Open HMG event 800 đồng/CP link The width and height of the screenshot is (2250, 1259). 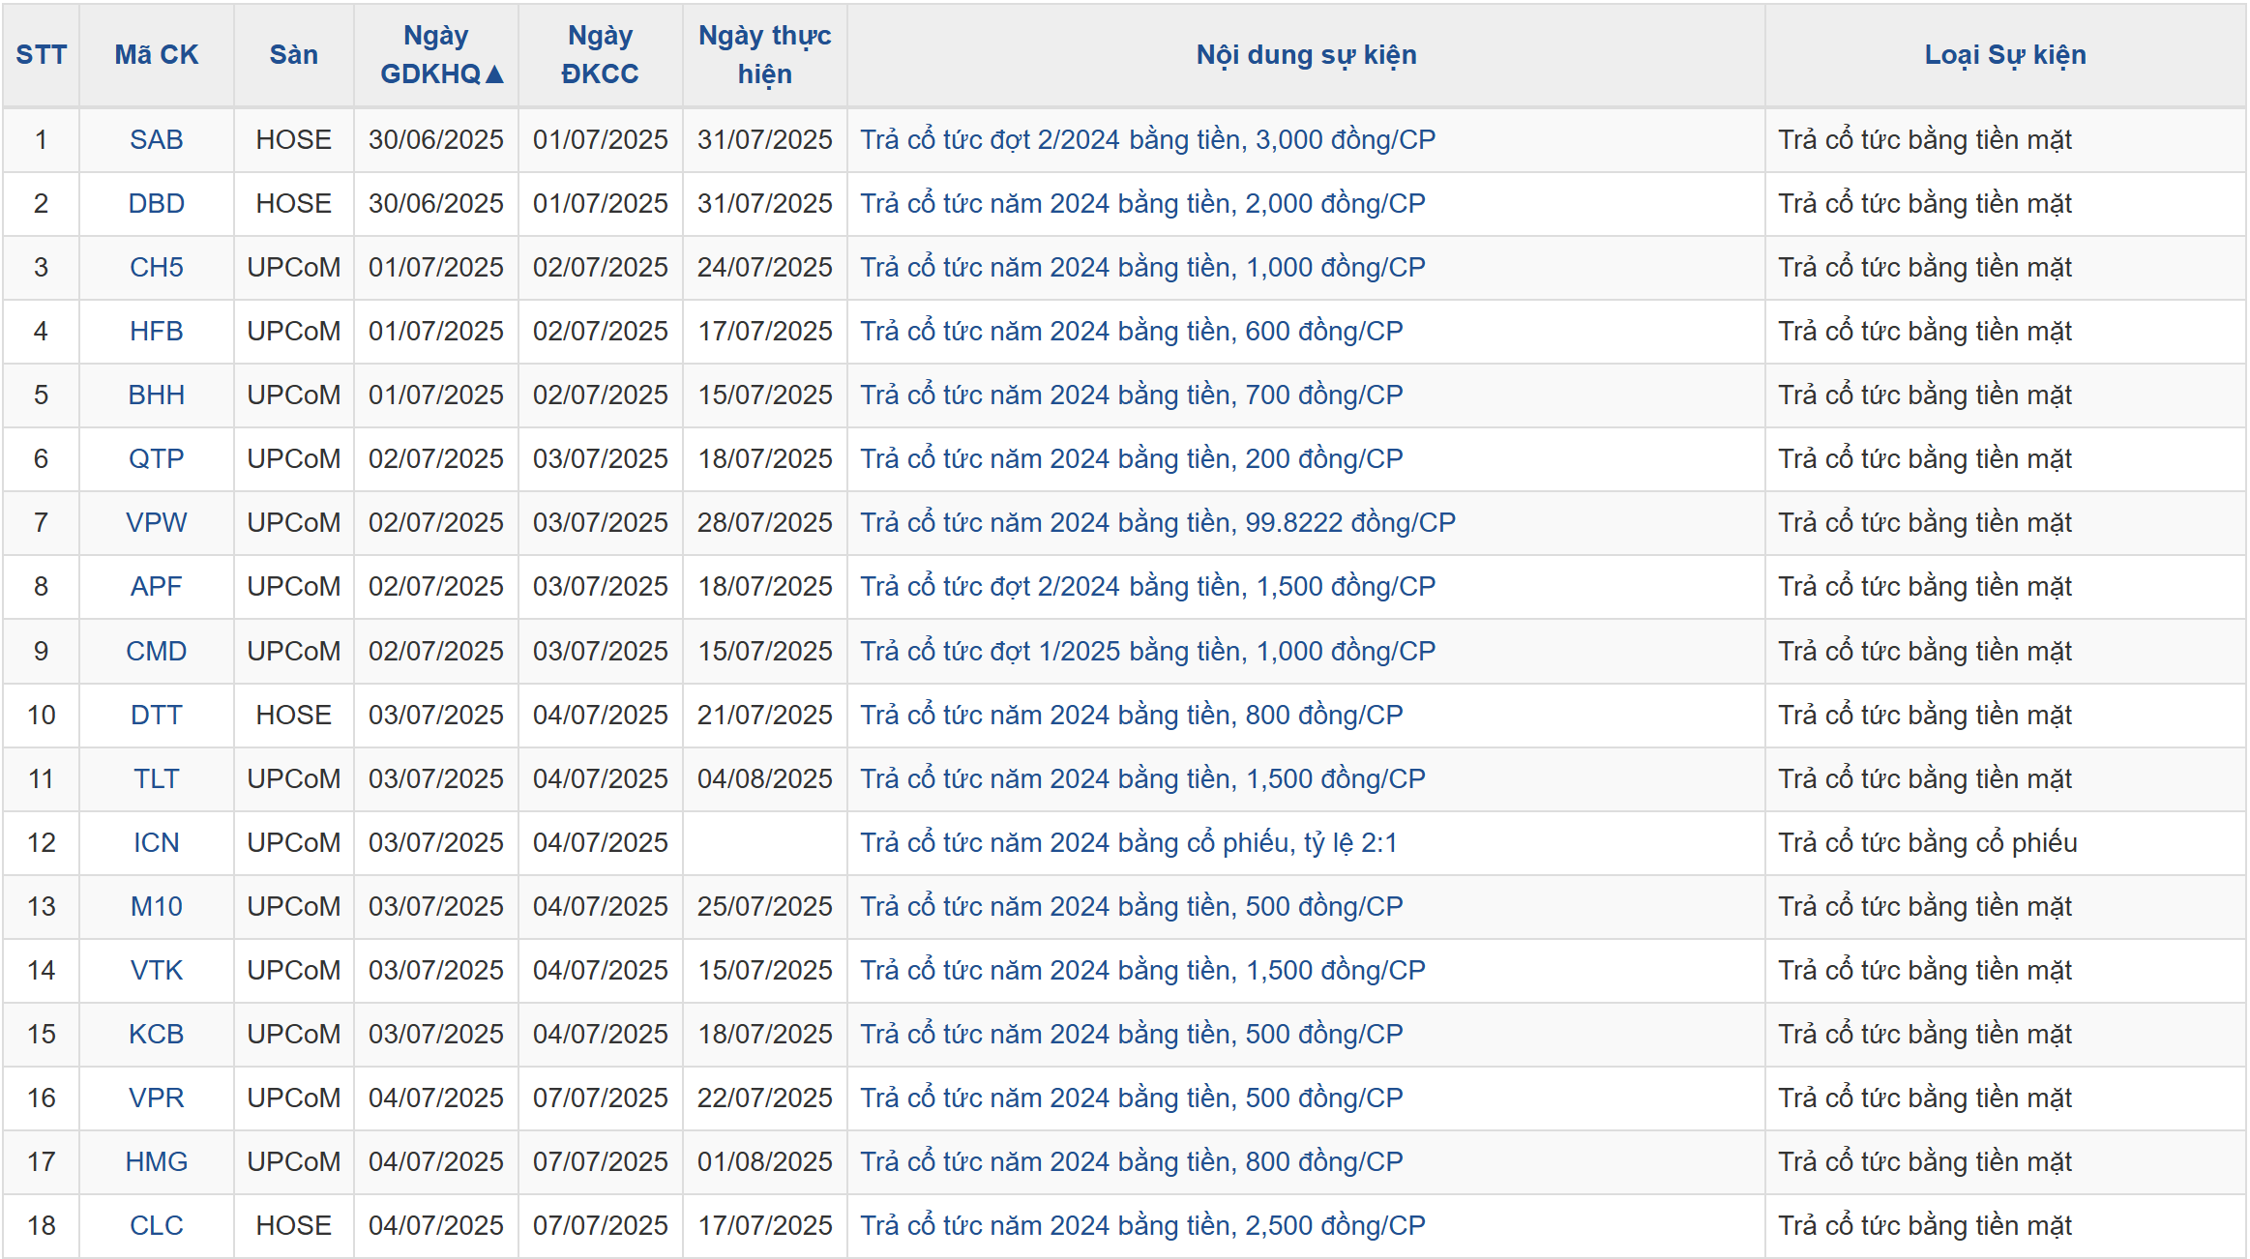tap(1131, 1162)
